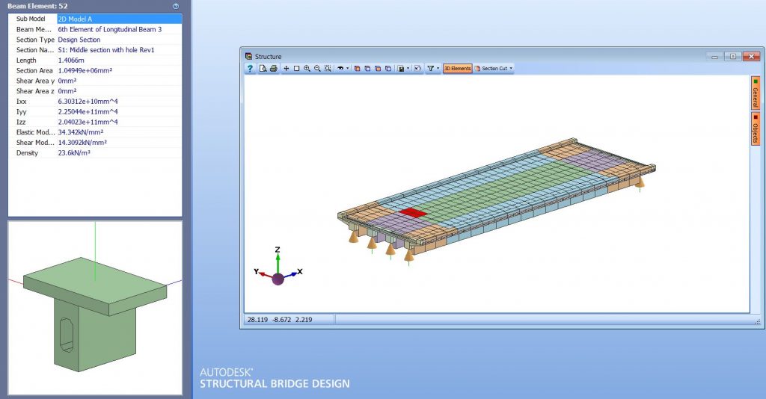Click the red highlighted deck element
Image resolution: width=766 pixels, height=399 pixels.
click(x=412, y=213)
